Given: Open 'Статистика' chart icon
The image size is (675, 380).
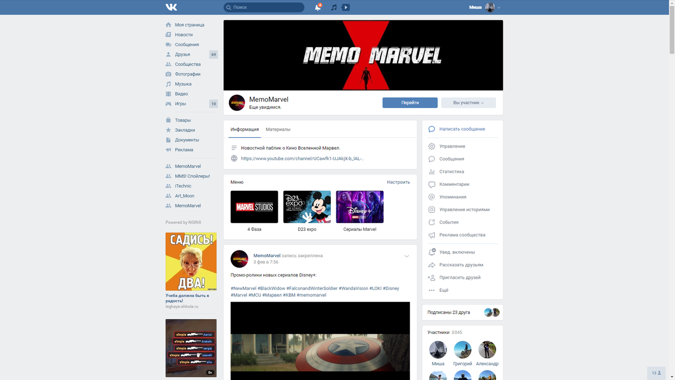Looking at the screenshot, I should 431,172.
